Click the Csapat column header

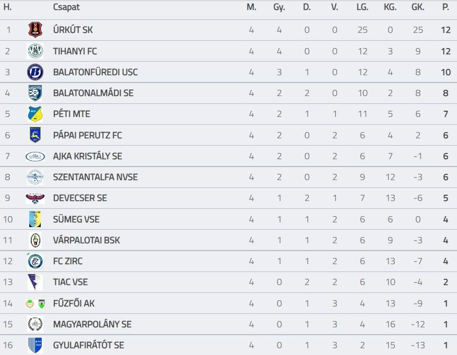(x=66, y=7)
